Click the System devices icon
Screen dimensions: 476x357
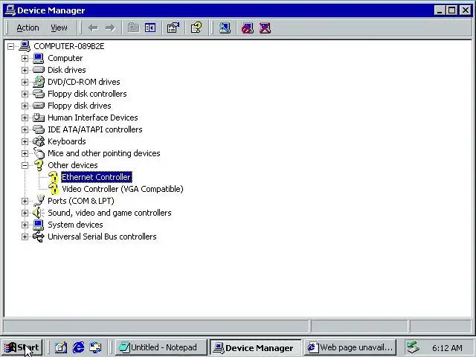coord(38,225)
